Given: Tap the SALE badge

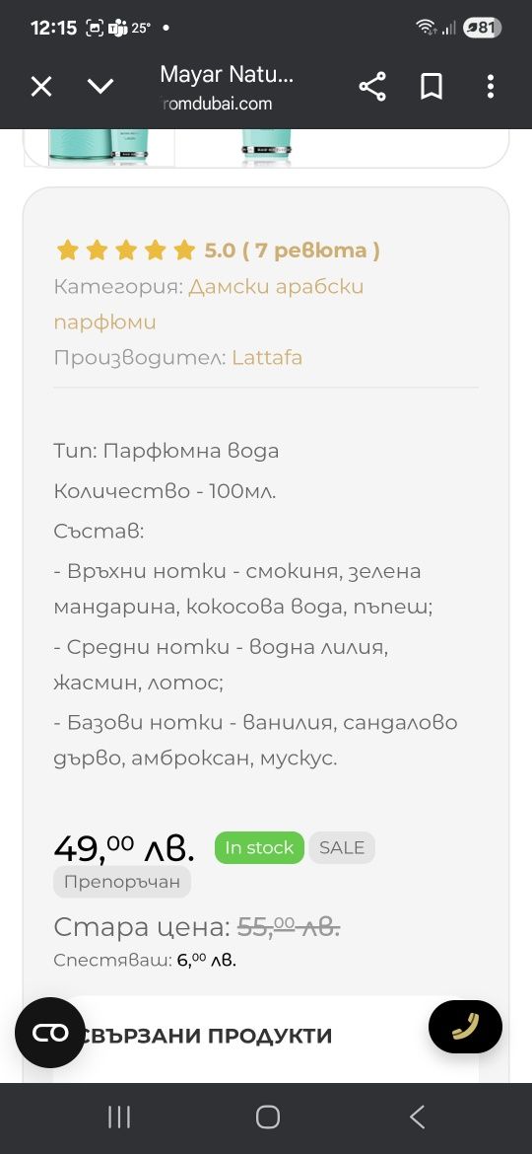Looking at the screenshot, I should 342,848.
